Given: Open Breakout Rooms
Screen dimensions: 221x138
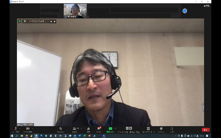Looking at the screenshot, I should 148,129.
